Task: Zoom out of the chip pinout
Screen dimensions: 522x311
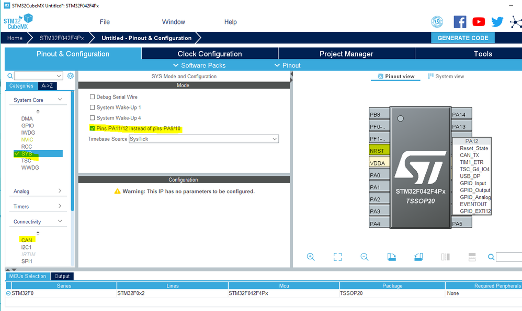Action: tap(365, 257)
